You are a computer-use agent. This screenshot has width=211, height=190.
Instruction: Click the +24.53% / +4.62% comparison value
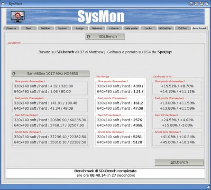point(177,120)
